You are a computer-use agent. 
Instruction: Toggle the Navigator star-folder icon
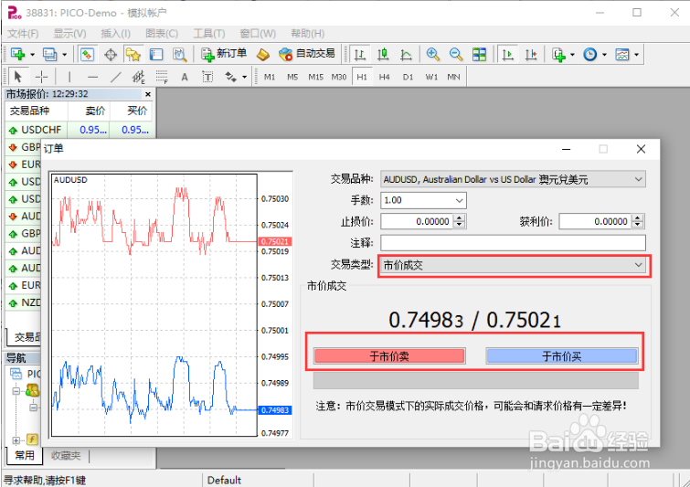[x=133, y=55]
